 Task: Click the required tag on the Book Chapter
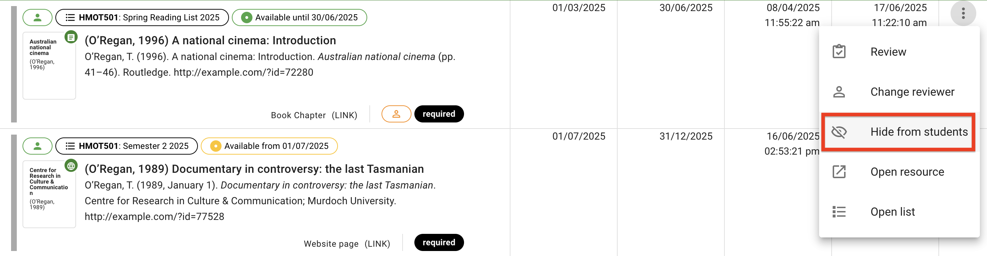pyautogui.click(x=439, y=114)
